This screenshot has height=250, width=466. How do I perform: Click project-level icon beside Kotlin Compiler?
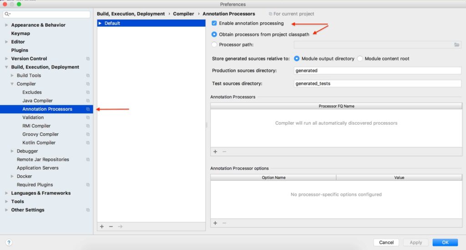[x=88, y=142]
